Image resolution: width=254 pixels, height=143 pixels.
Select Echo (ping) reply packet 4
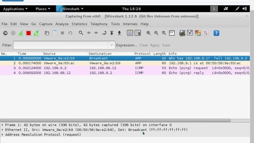(x=125, y=73)
